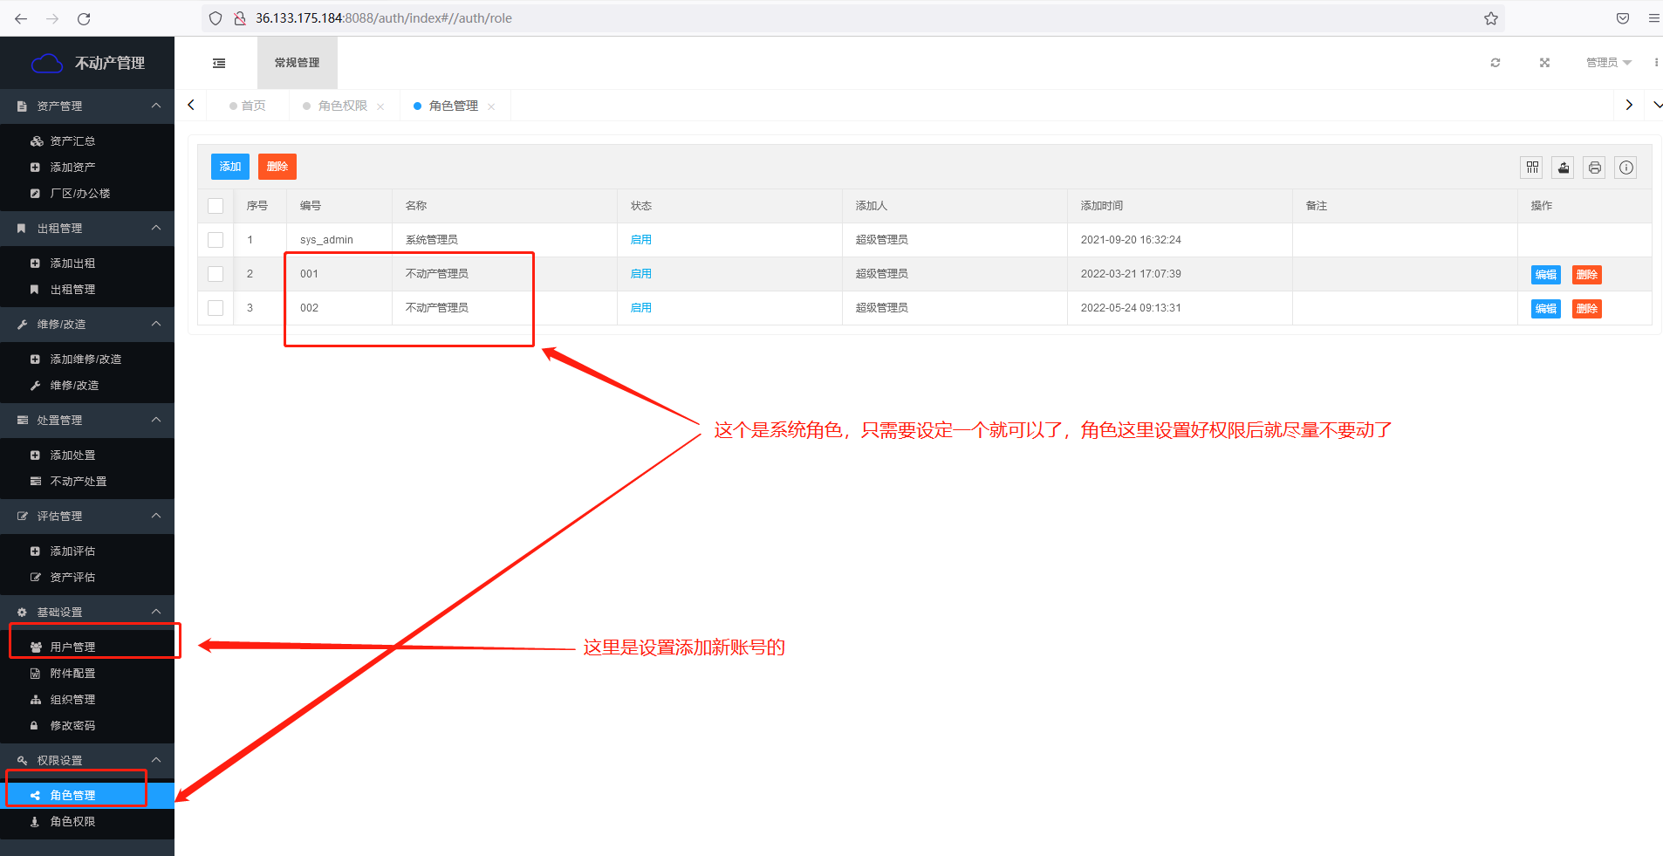Click 编辑 for role 002
This screenshot has height=856, width=1663.
click(x=1546, y=309)
